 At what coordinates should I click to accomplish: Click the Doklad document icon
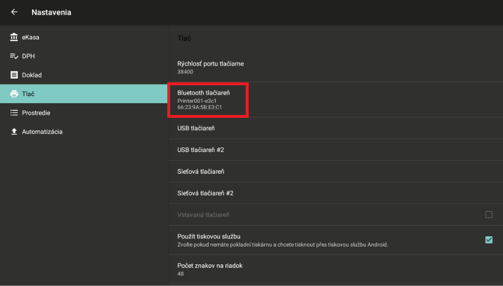(14, 75)
